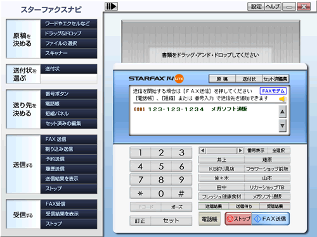
Task: Select speed-dial フラワーショップ前坂
Action: (267, 169)
